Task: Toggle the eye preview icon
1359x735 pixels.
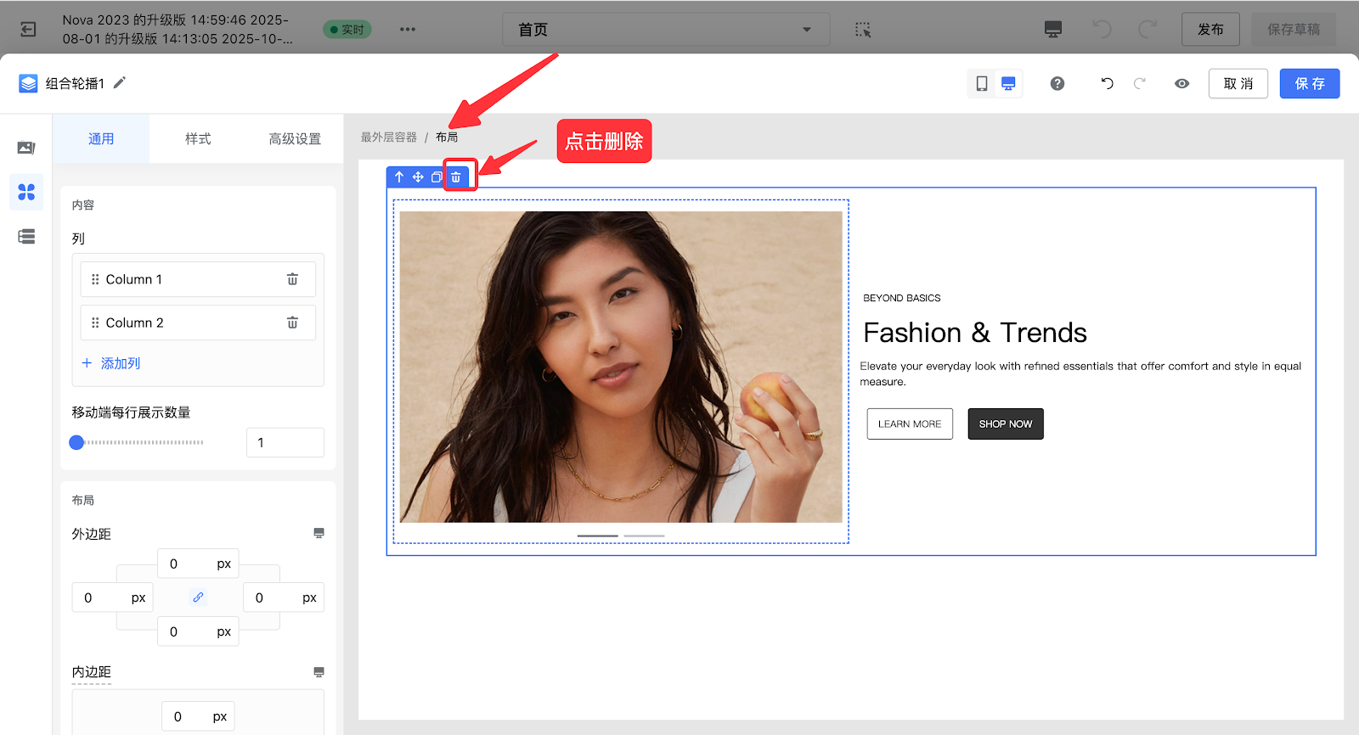Action: (x=1181, y=83)
